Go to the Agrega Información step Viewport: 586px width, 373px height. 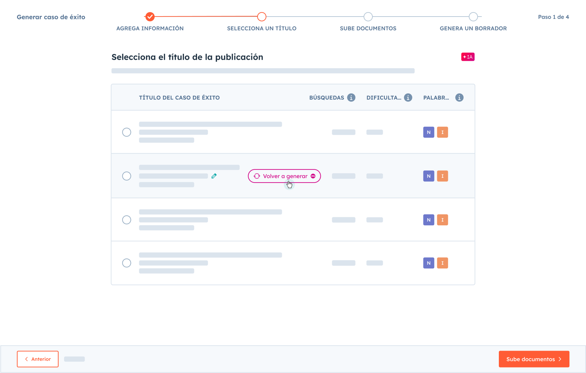[x=150, y=17]
